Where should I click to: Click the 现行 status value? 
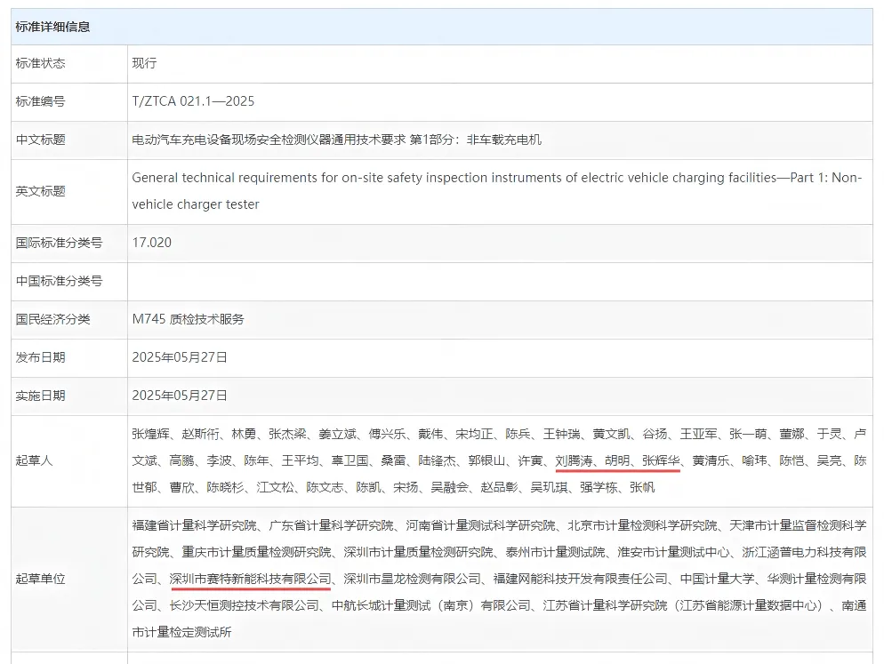pyautogui.click(x=144, y=63)
